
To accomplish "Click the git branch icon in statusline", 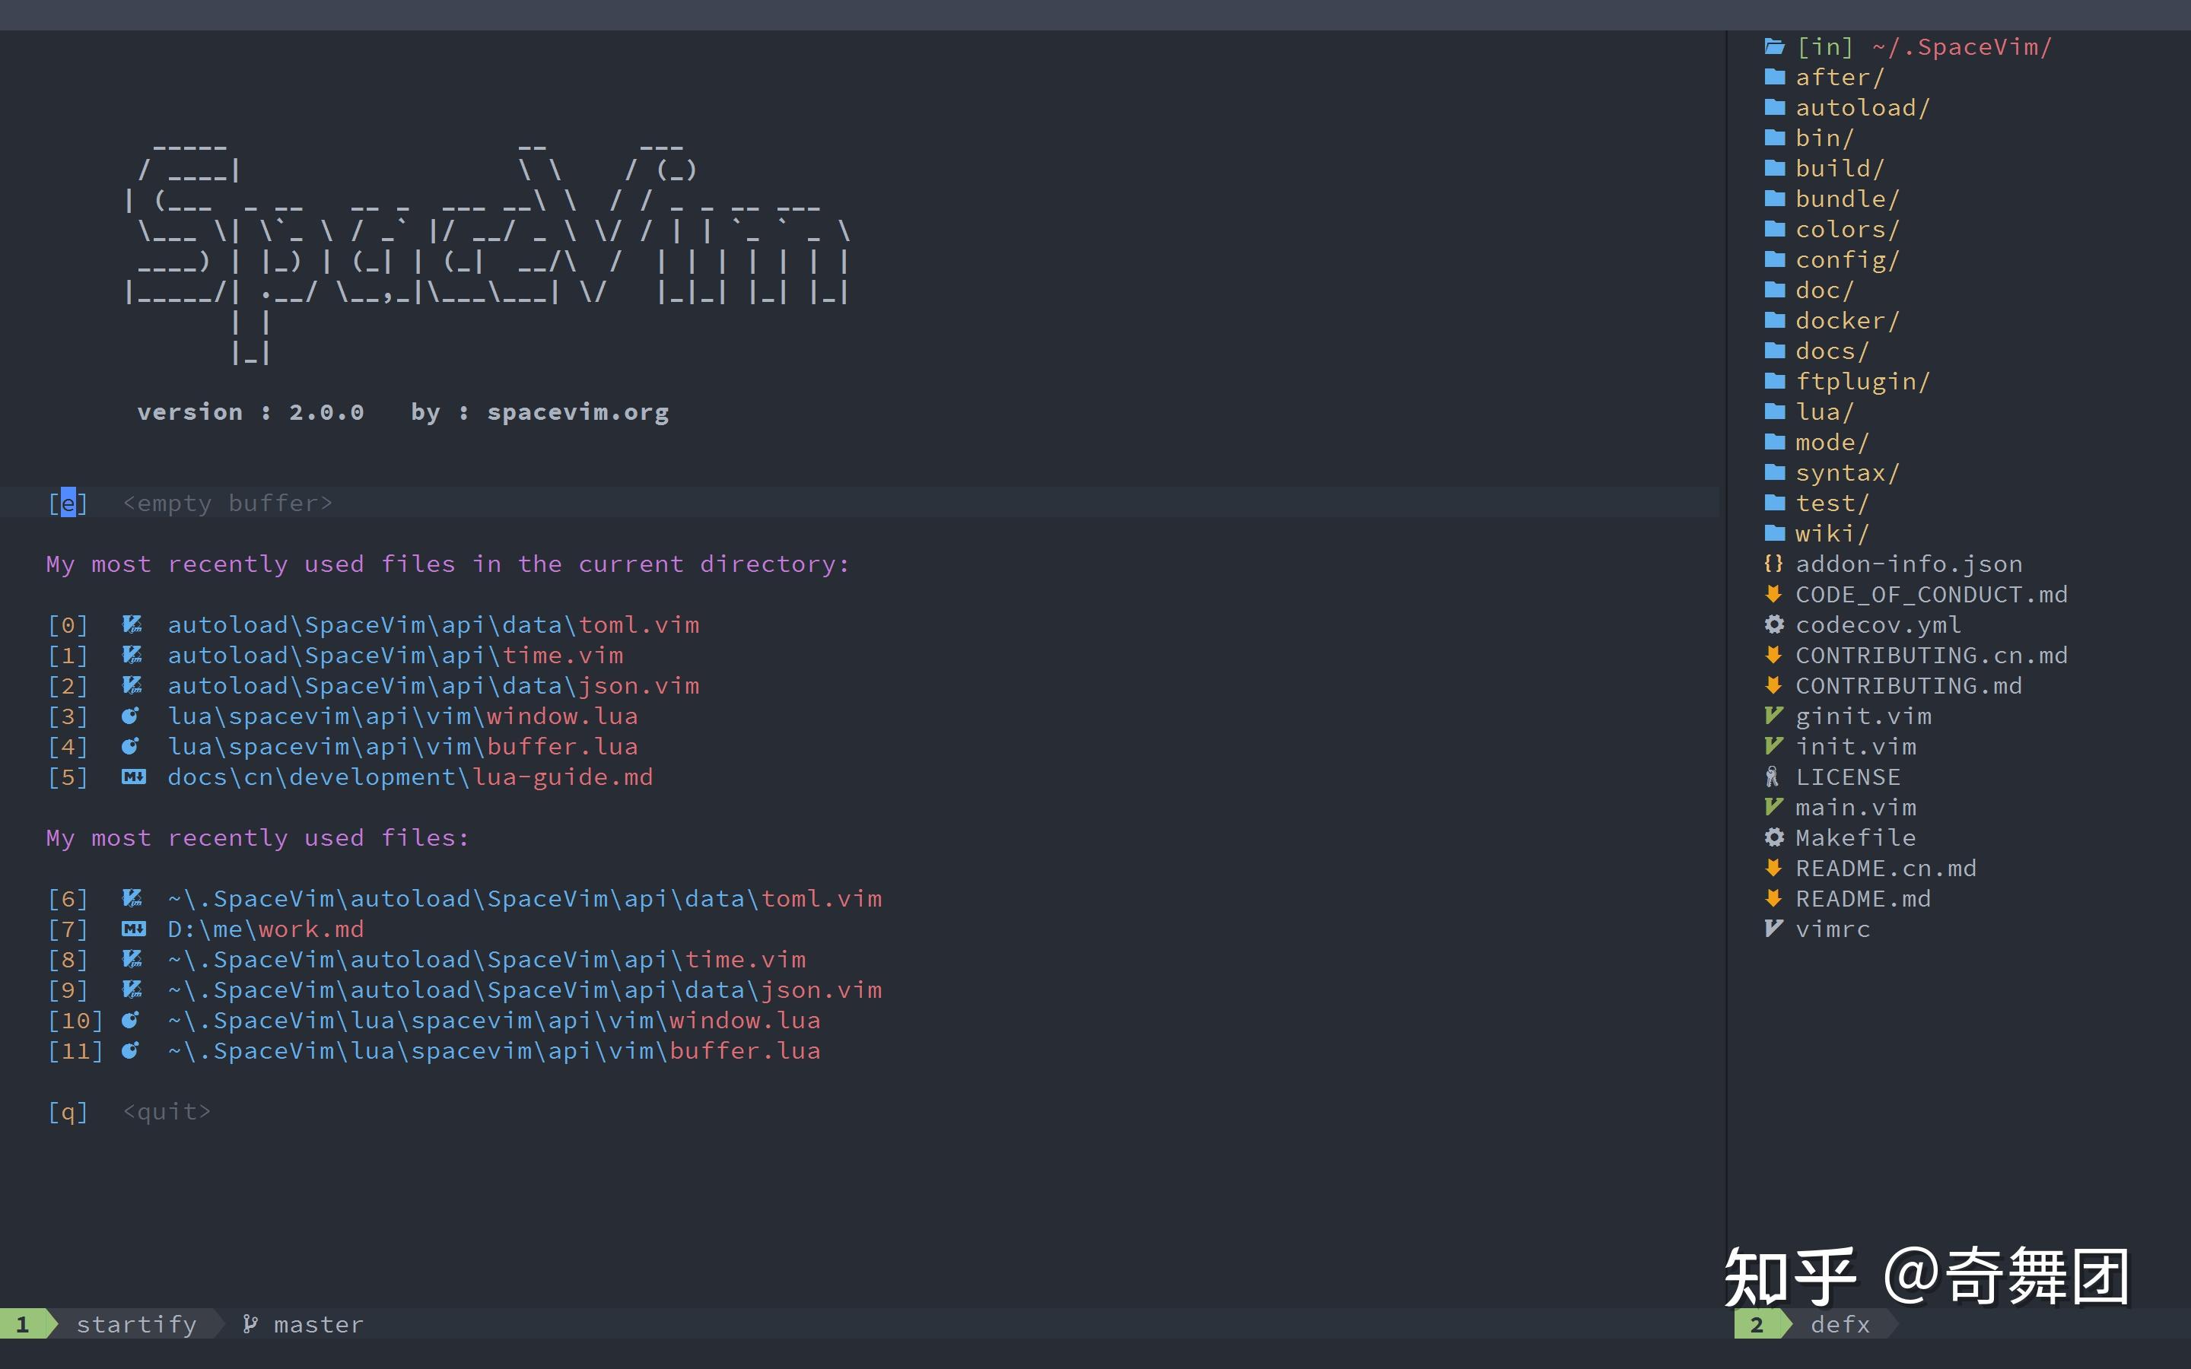I will click(x=250, y=1323).
